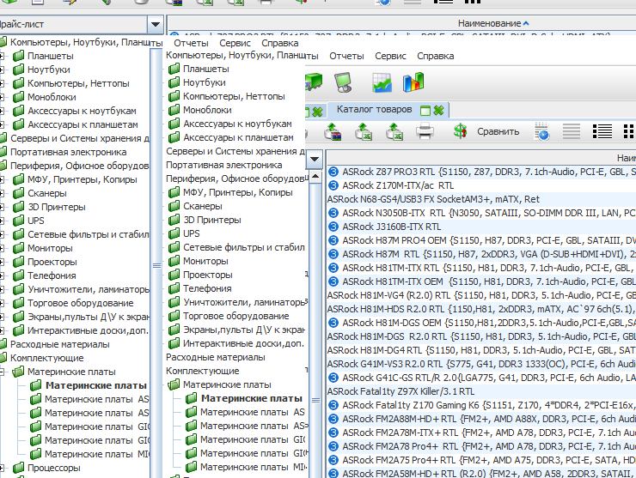This screenshot has height=478, width=636.
Task: Expand the UPS node in the left tree
Action: [x=2, y=221]
